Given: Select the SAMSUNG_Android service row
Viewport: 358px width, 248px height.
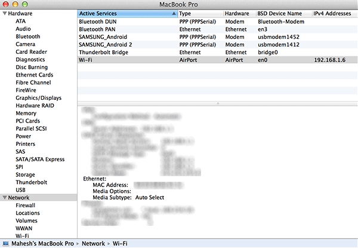Looking at the screenshot, I should [x=217, y=37].
